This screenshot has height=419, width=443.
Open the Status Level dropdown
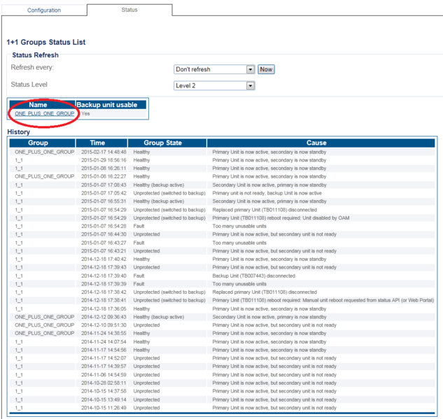214,85
